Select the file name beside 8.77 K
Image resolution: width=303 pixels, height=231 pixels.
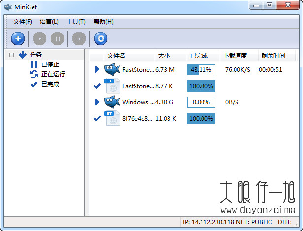tap(138, 86)
